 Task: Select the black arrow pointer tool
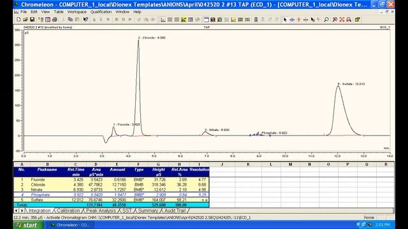click(x=285, y=20)
